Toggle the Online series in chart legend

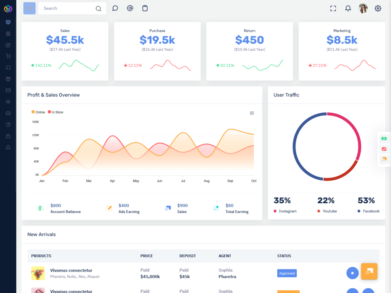38,112
